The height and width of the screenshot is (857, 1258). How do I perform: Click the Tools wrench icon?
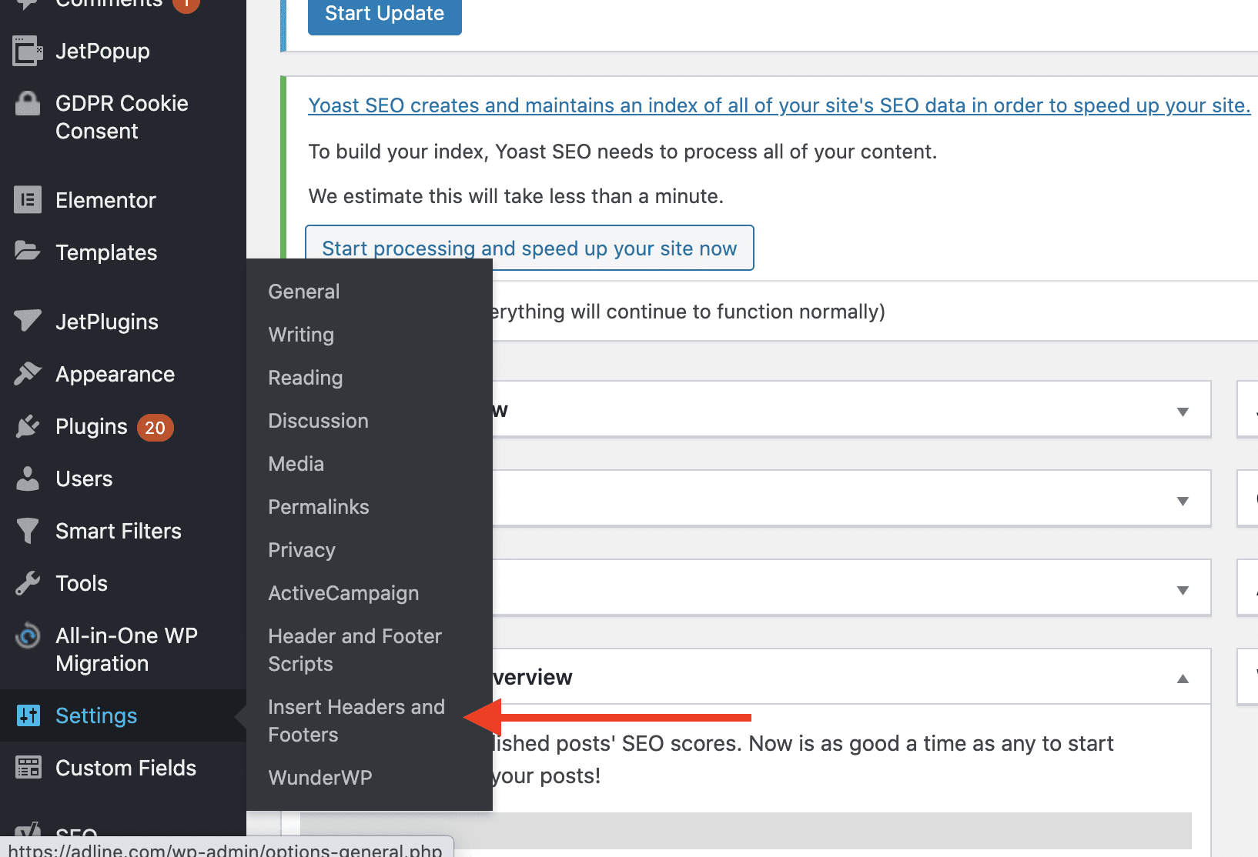[28, 583]
